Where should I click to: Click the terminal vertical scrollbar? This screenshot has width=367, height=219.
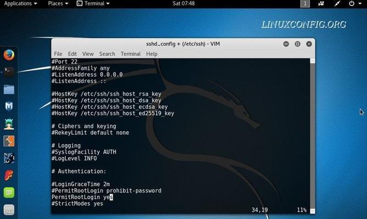click(x=313, y=136)
